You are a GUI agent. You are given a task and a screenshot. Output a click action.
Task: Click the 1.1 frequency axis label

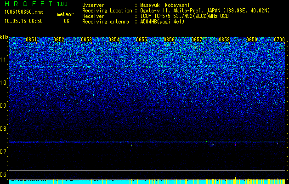pos(4,60)
